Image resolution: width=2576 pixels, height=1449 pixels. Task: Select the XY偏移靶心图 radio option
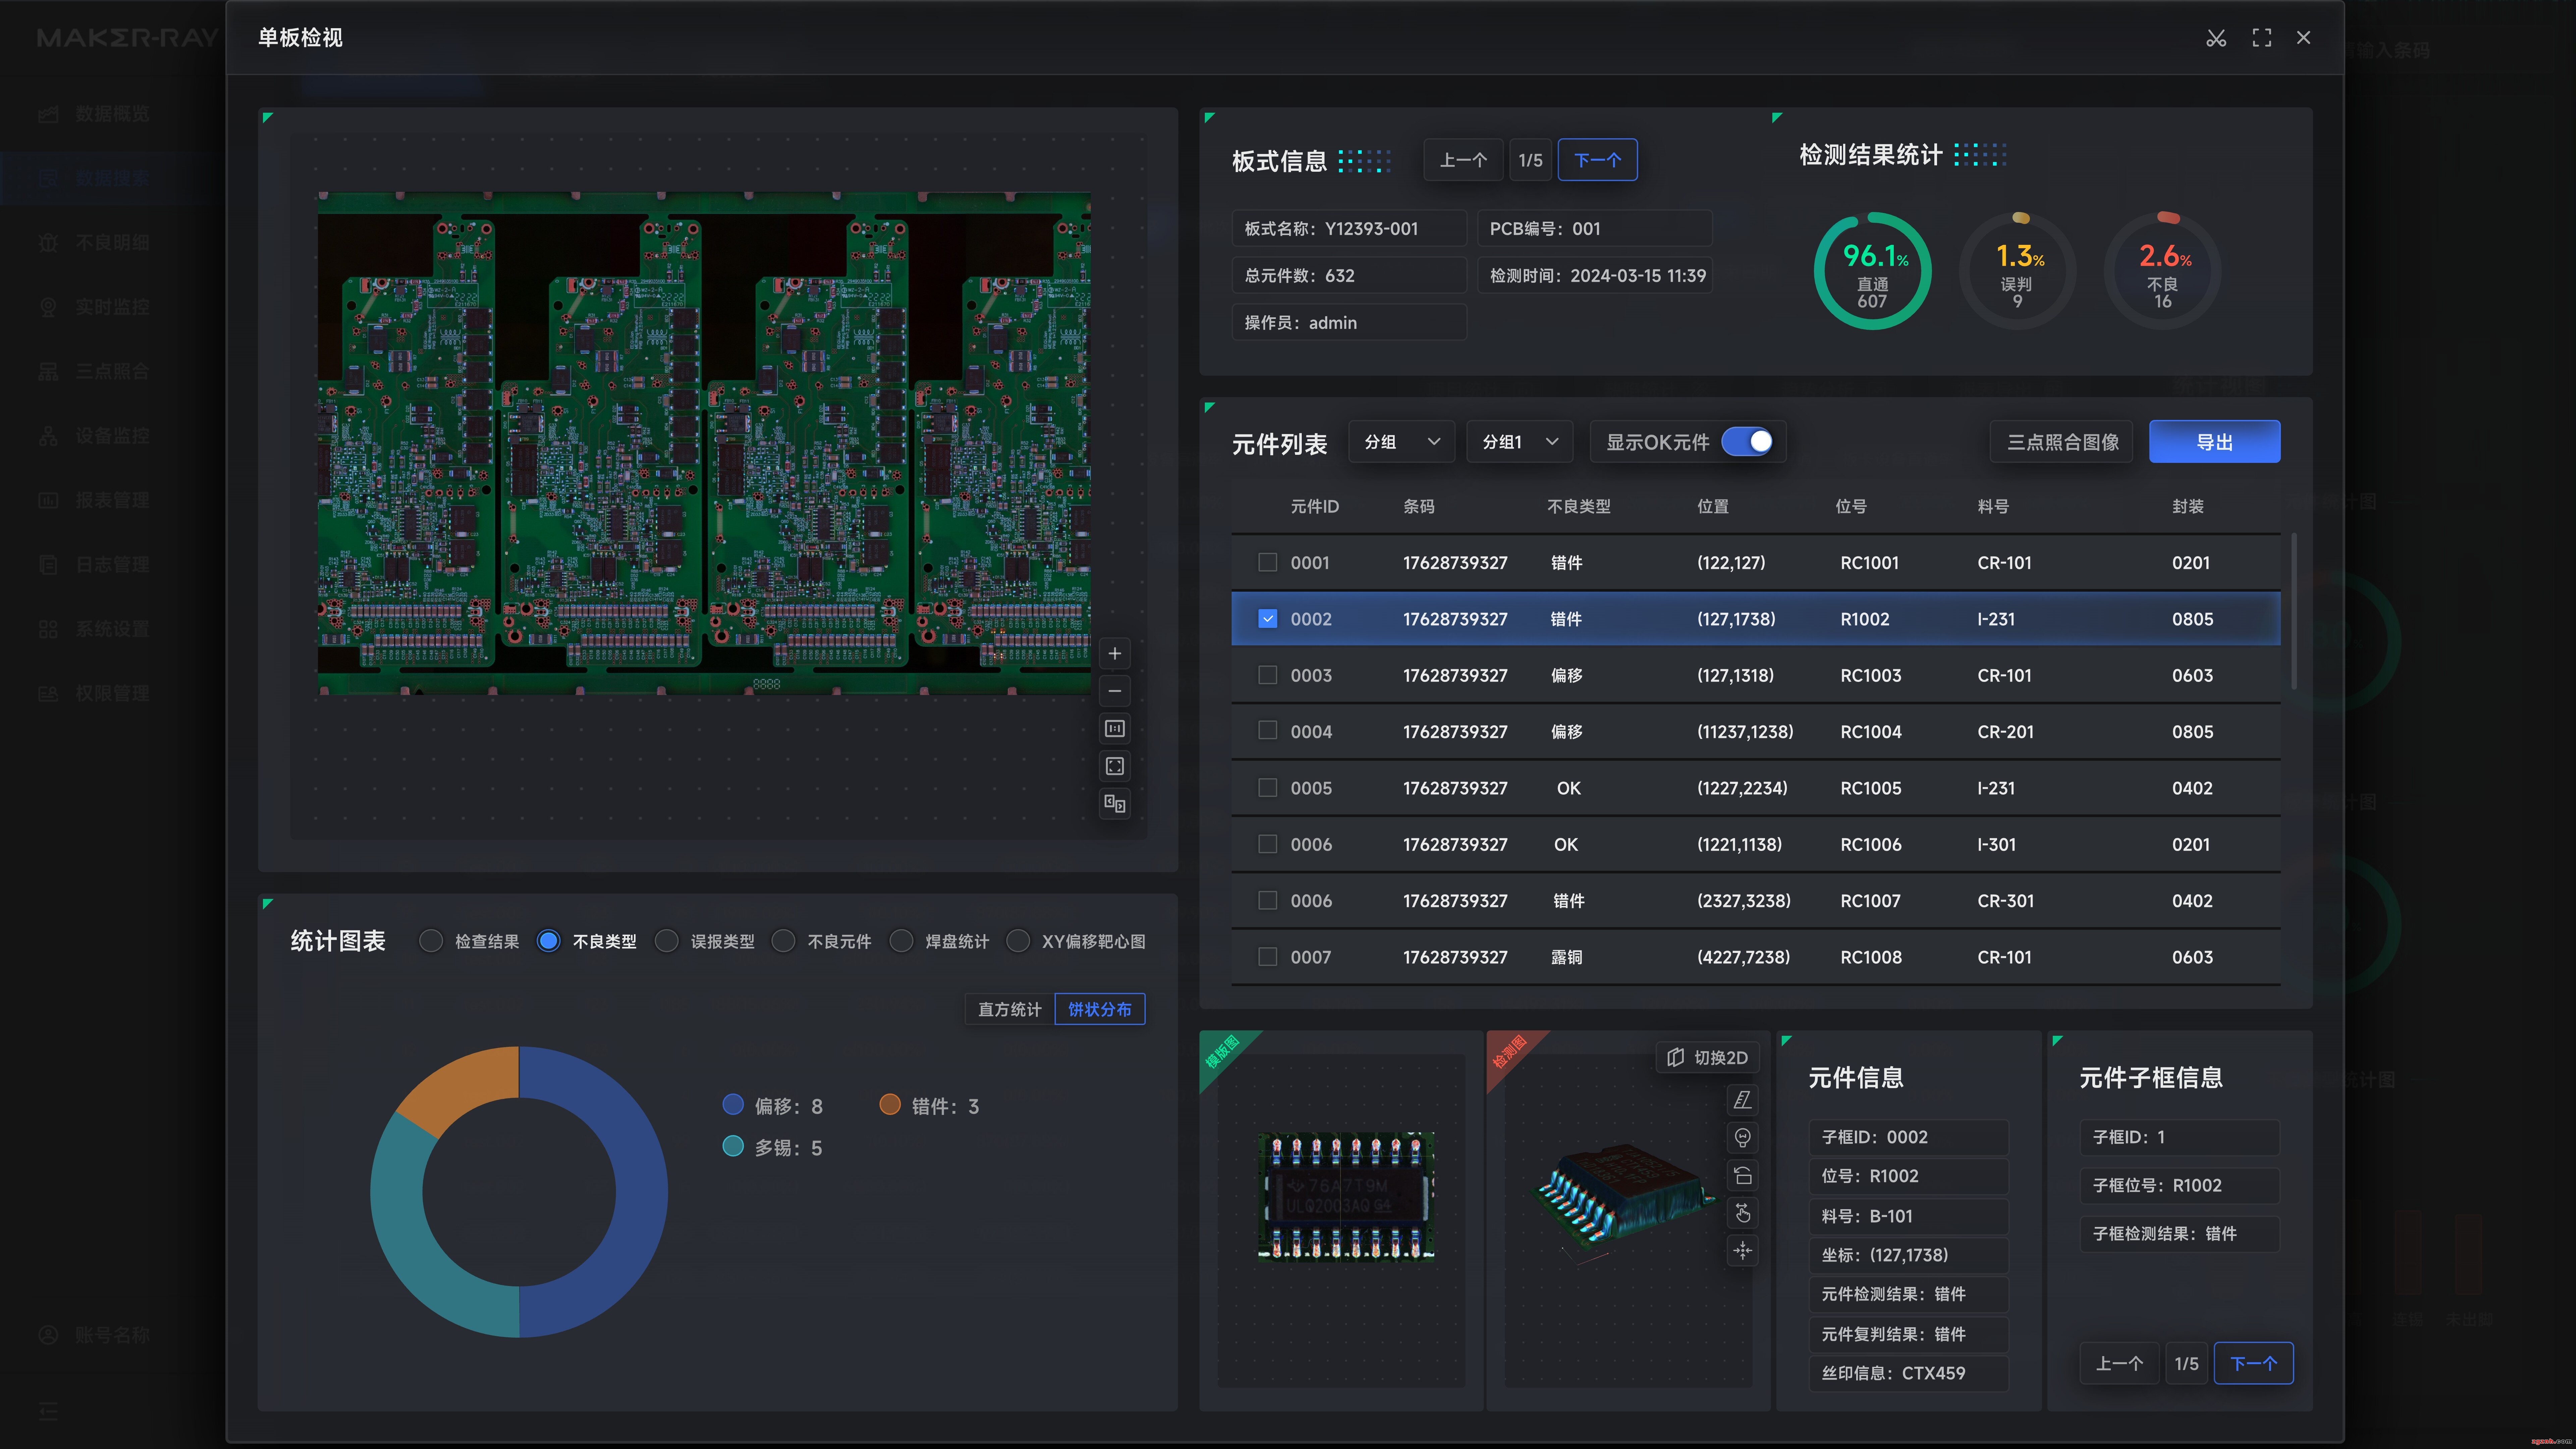tap(1018, 941)
